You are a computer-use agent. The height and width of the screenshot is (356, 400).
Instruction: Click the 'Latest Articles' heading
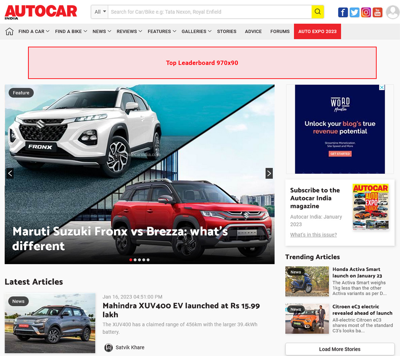tap(34, 282)
